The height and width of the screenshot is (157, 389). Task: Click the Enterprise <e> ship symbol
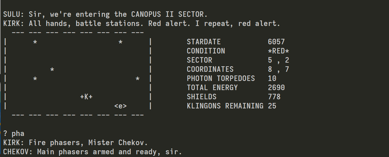pos(121,106)
